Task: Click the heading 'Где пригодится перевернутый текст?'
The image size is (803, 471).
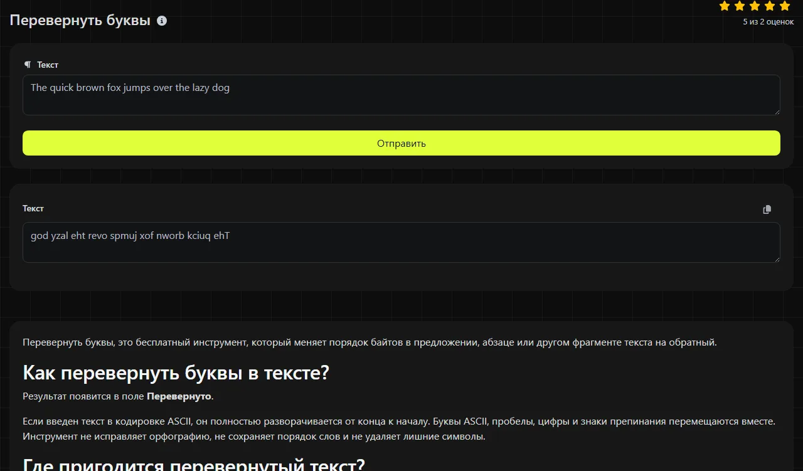Action: click(x=193, y=465)
